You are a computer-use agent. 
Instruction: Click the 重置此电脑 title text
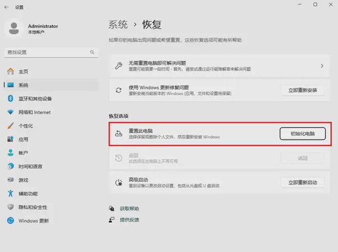pyautogui.click(x=140, y=131)
